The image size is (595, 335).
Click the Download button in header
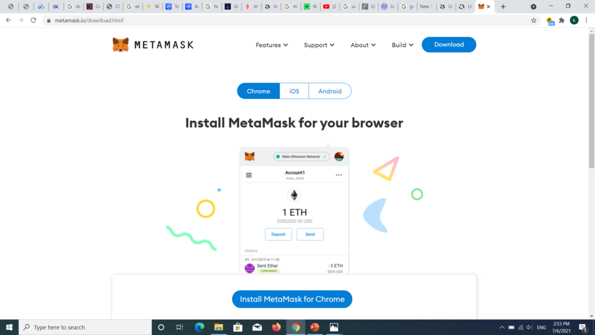coord(449,45)
